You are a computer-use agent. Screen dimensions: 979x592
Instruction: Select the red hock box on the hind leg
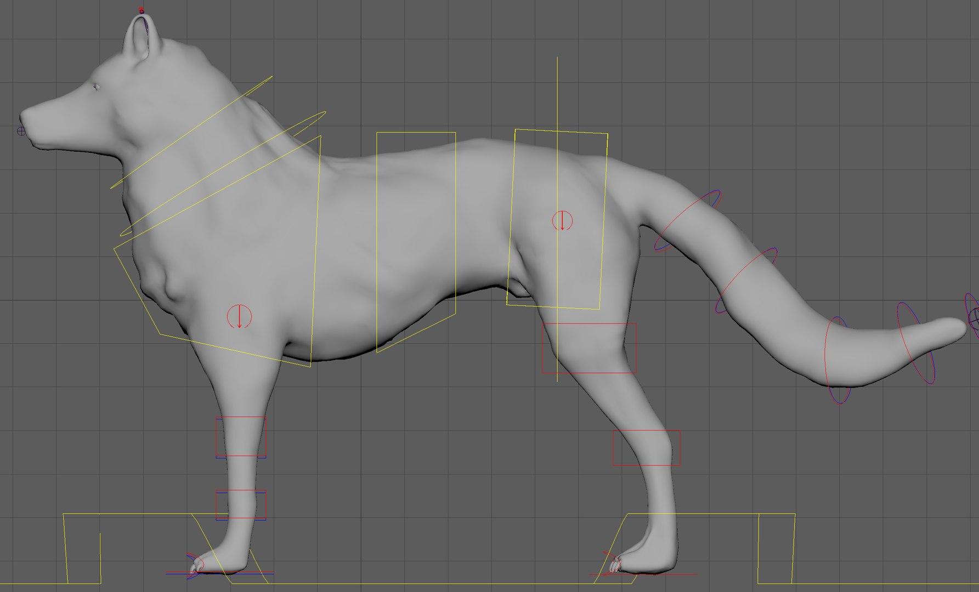[x=646, y=448]
